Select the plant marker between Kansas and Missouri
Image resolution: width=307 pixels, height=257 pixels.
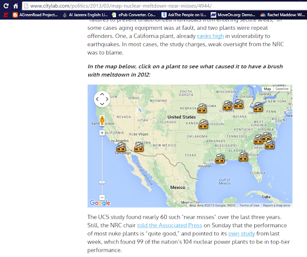click(x=203, y=125)
